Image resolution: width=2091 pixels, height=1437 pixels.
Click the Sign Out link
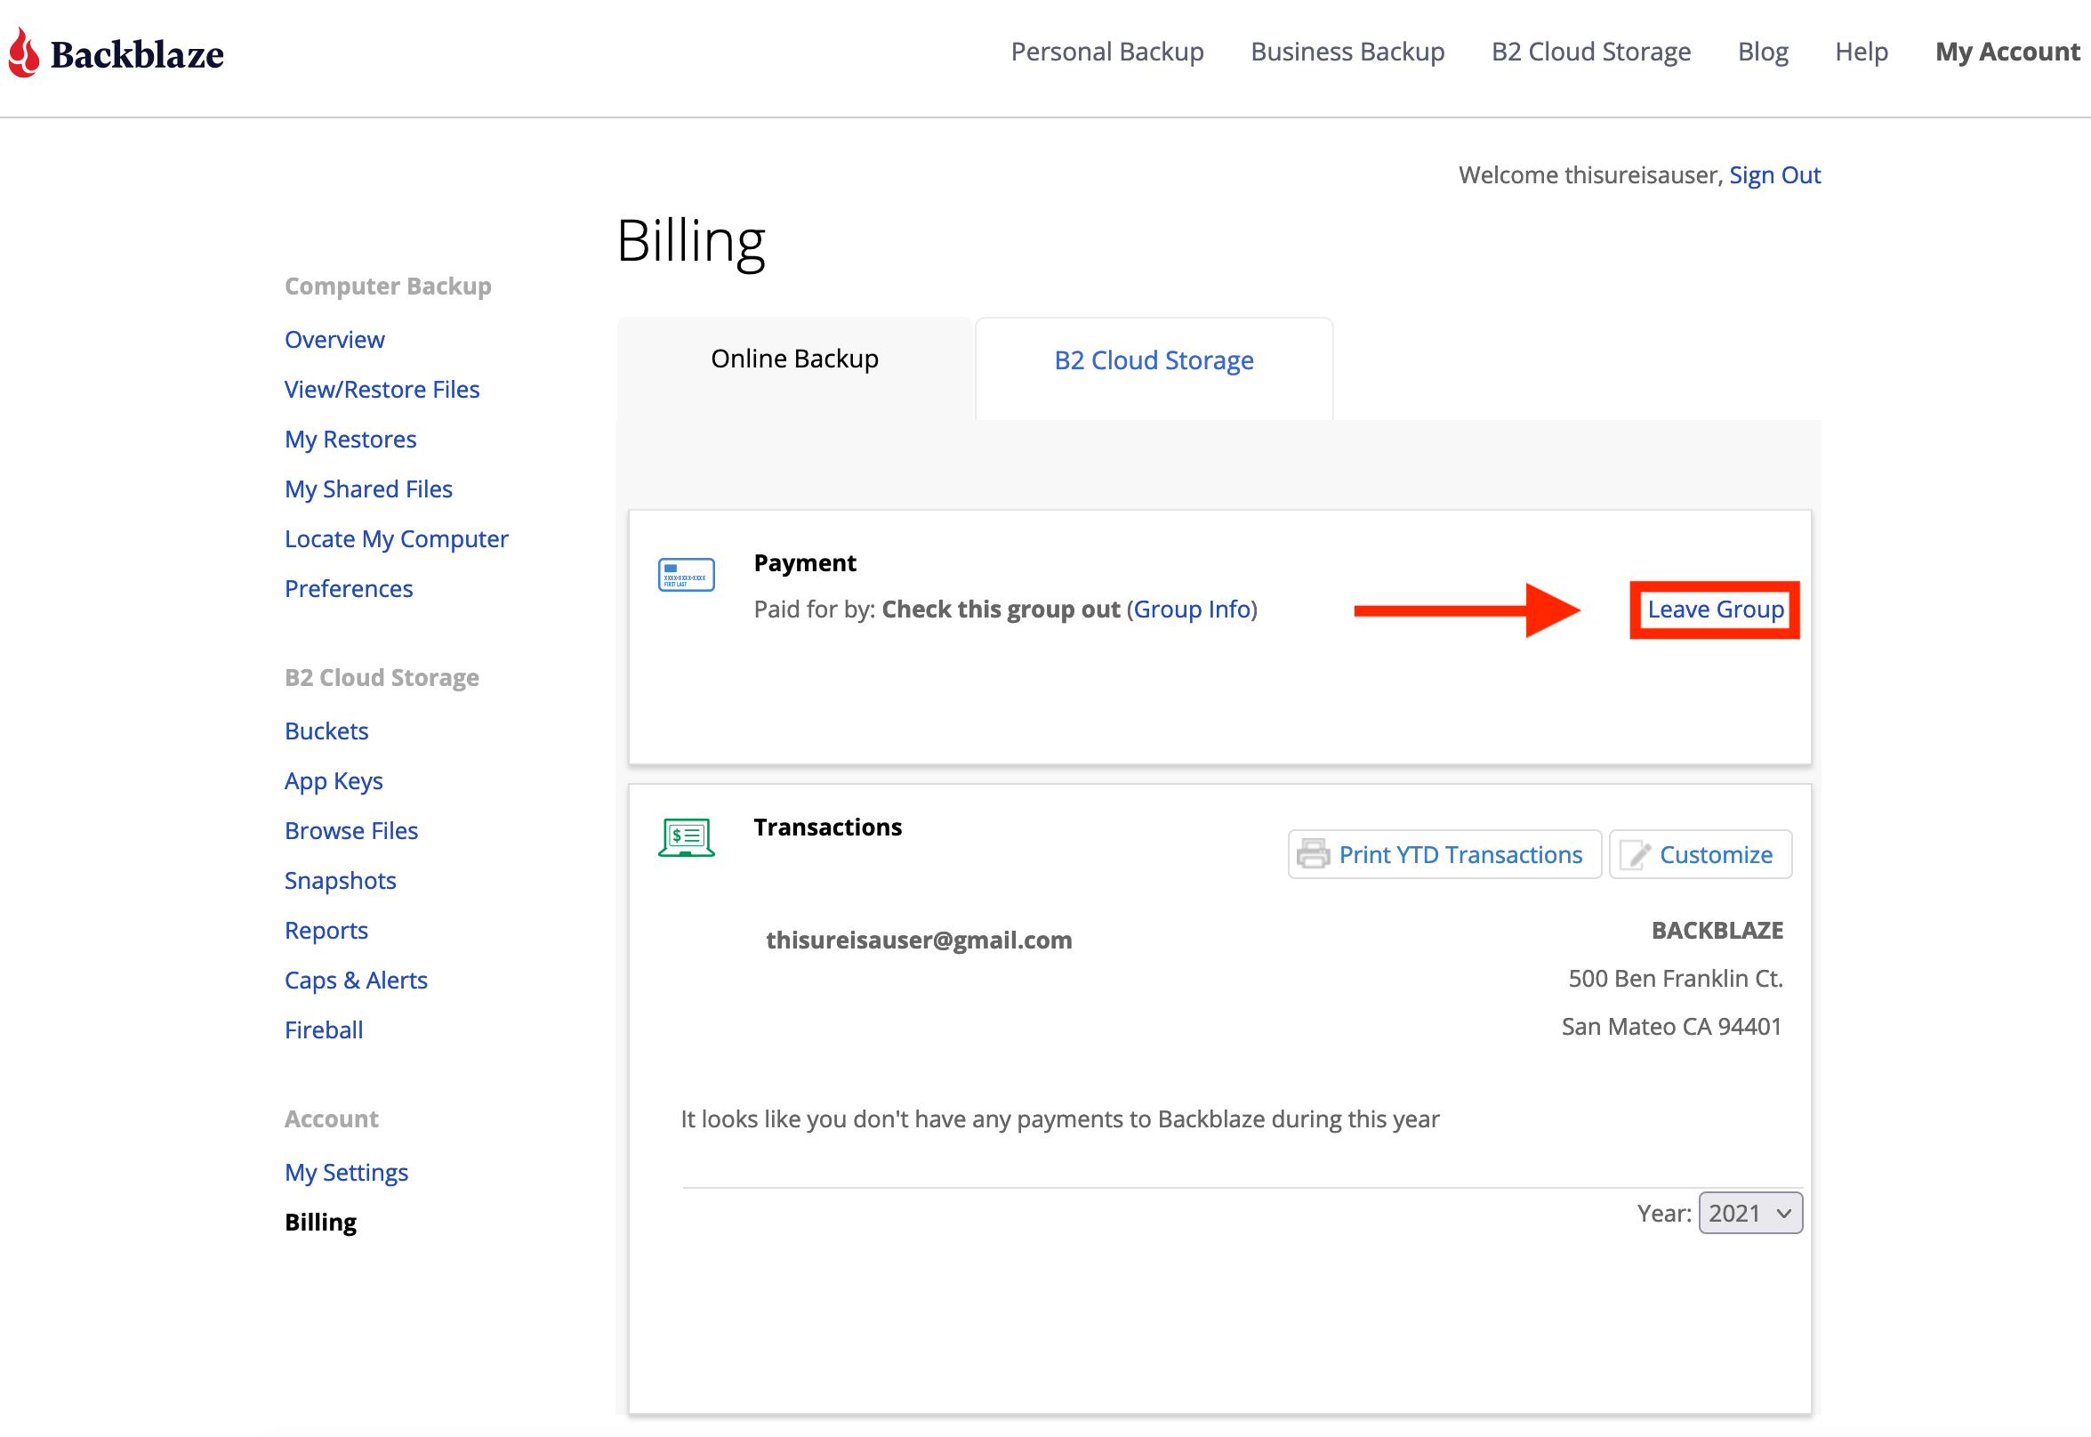1774,174
